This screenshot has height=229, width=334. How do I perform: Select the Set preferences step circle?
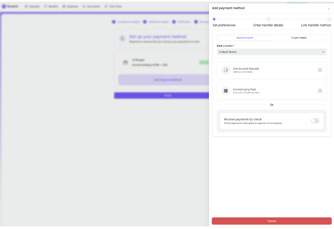[214, 19]
